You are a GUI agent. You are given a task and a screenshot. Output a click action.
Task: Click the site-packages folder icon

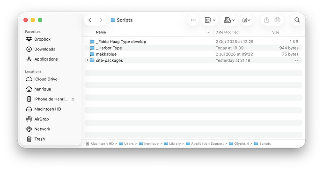[x=92, y=60]
